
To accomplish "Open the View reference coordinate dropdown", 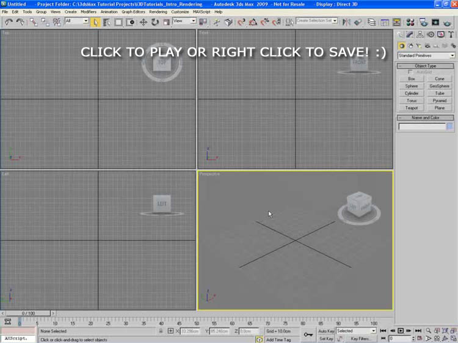I will (184, 21).
